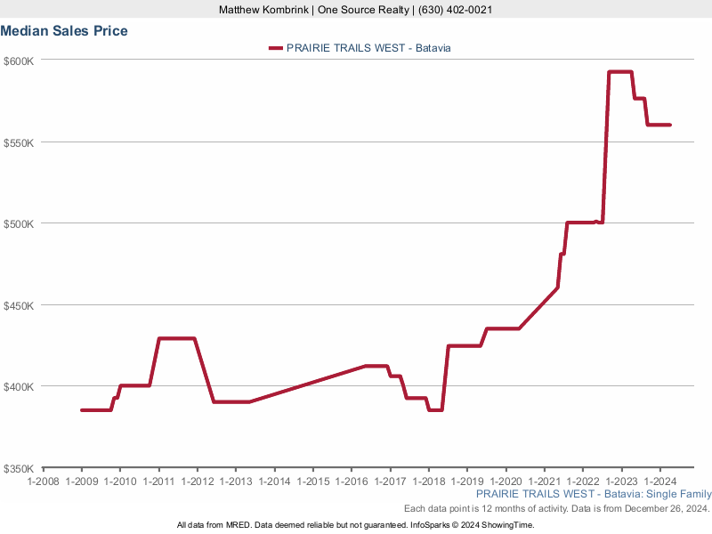Click the $350K y-axis label

click(x=18, y=468)
